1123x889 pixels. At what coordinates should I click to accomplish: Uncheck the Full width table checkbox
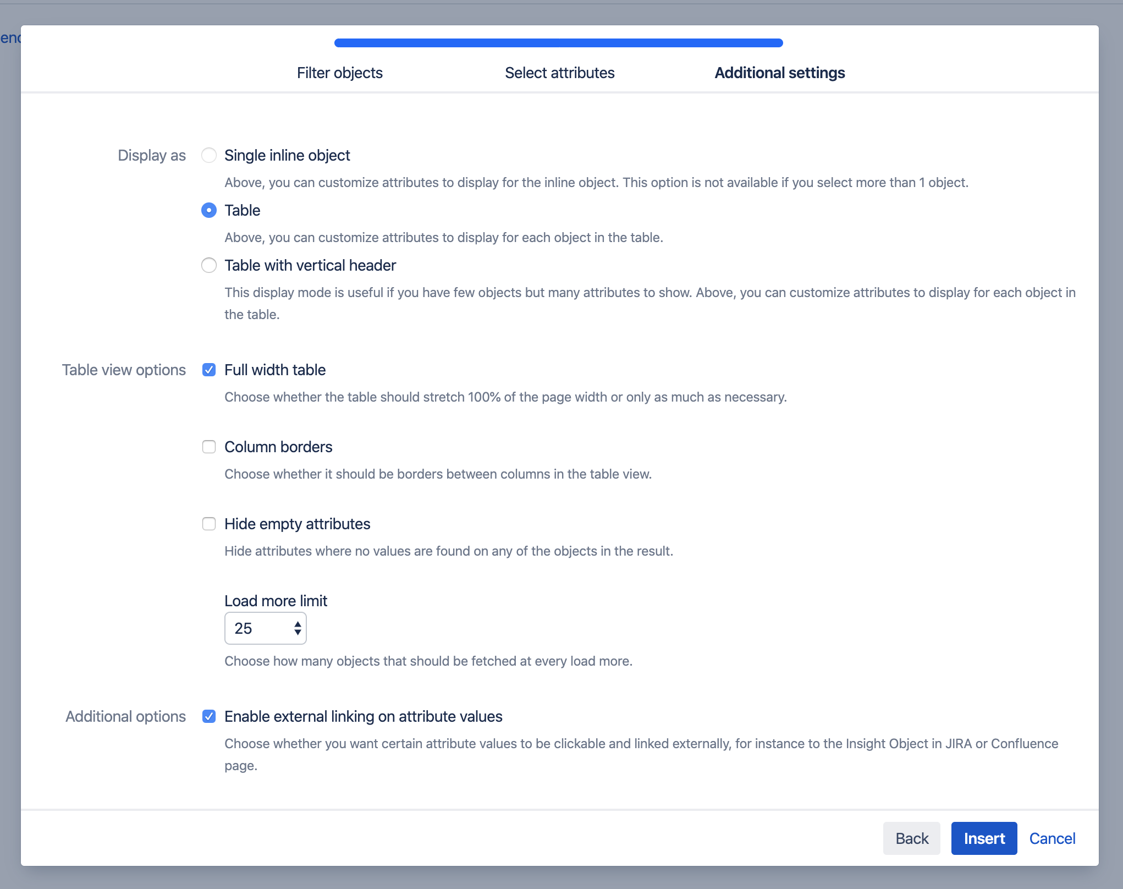tap(209, 370)
